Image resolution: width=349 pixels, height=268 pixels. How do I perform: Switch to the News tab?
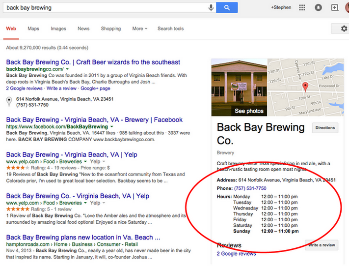[83, 29]
